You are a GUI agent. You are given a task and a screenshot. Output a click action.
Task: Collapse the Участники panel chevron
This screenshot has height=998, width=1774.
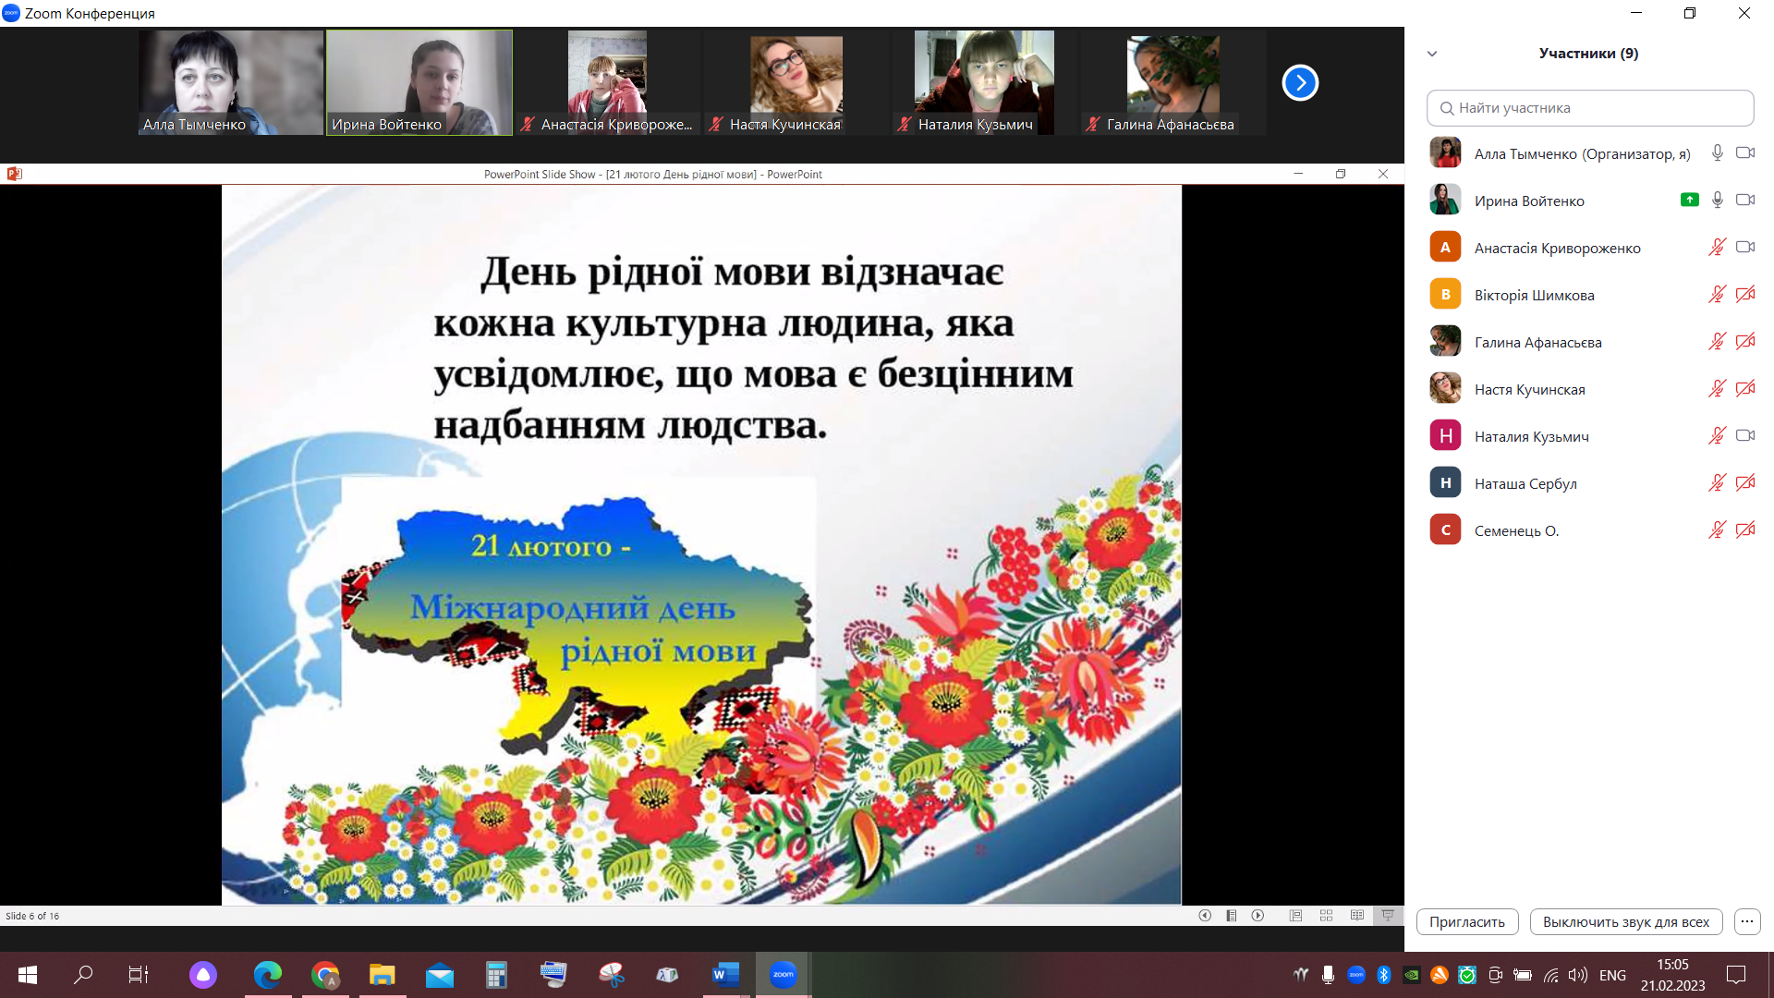coord(1432,54)
